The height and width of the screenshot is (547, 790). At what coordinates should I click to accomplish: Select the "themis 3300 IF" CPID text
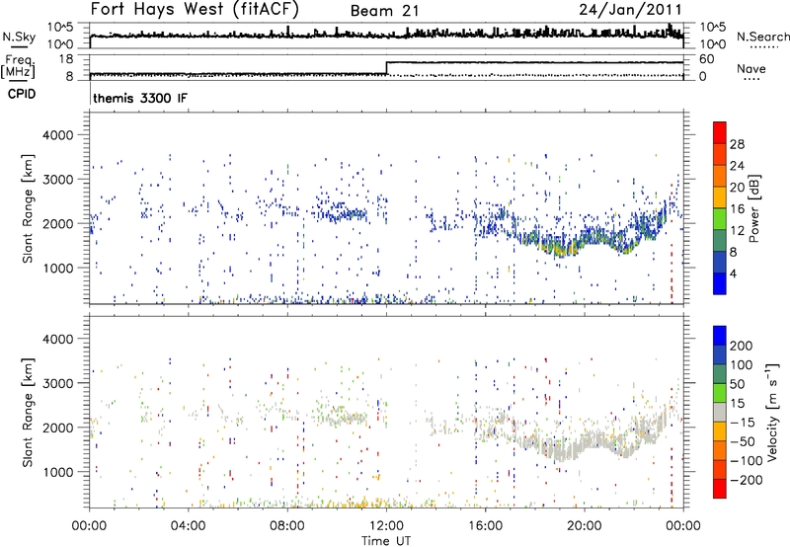click(139, 98)
